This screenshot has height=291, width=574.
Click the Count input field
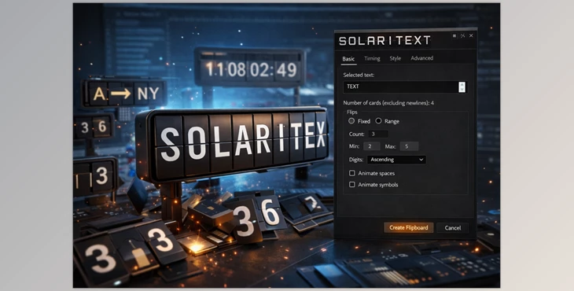click(378, 134)
